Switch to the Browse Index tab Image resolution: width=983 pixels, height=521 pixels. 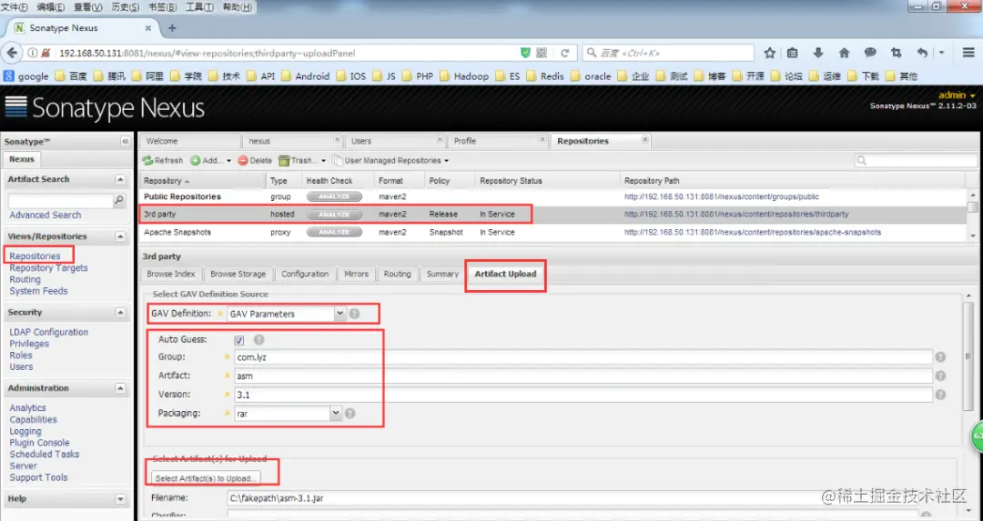170,275
